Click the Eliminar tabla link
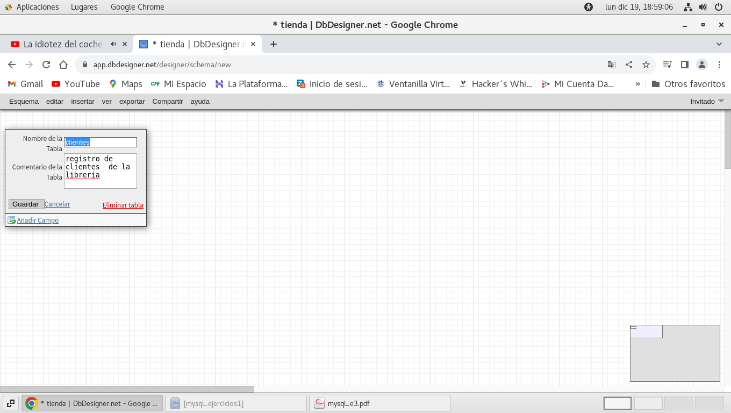Screen dimensions: 731x413 (123, 205)
